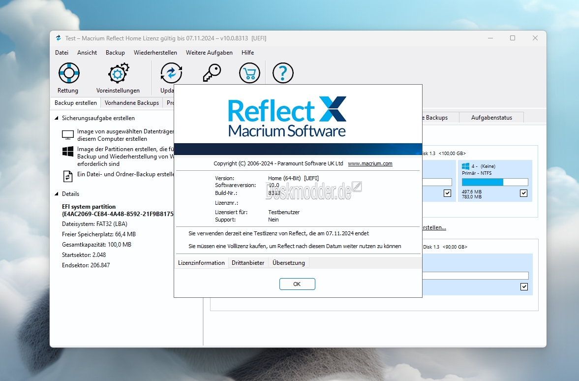Image resolution: width=579 pixels, height=381 pixels.
Task: Toggle the checkbox in the 90,00 GB disk panel
Action: click(524, 286)
